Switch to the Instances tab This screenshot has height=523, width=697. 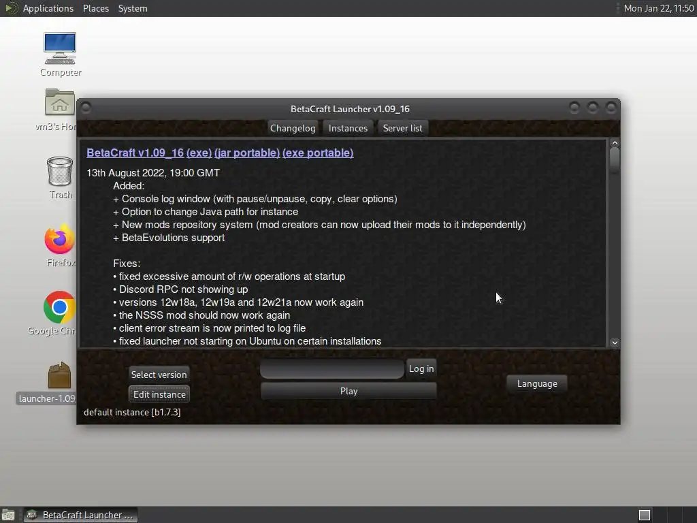point(348,128)
